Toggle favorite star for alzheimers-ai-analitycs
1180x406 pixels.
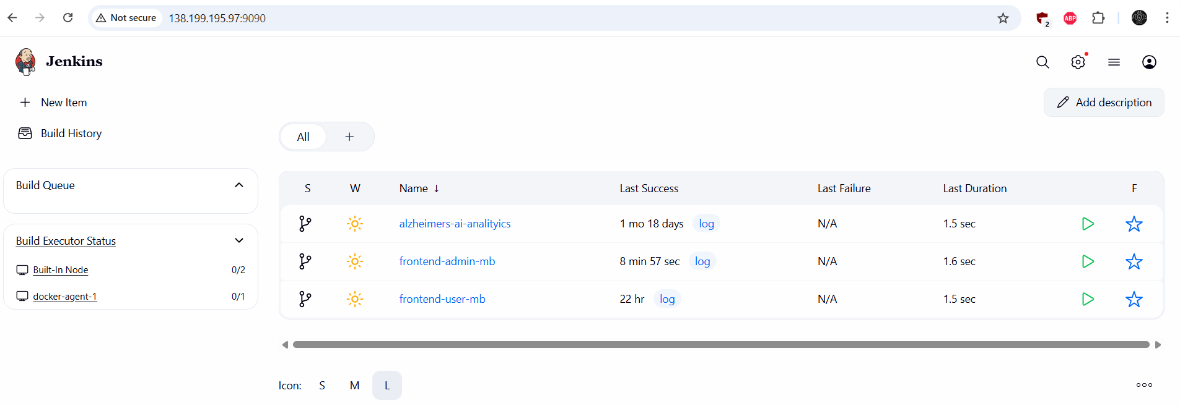1134,224
